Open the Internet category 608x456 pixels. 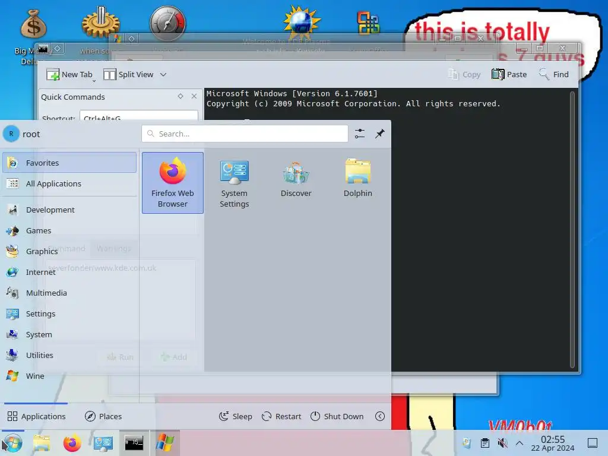click(69, 272)
